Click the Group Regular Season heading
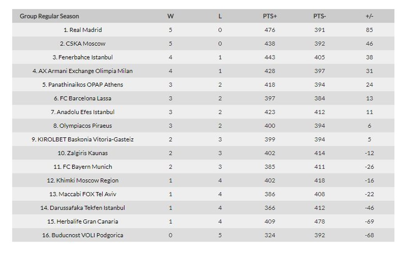Image resolution: width=400 pixels, height=258 pixels. (x=49, y=16)
